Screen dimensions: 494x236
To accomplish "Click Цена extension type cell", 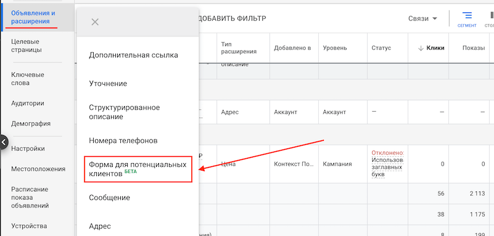I will (228, 164).
